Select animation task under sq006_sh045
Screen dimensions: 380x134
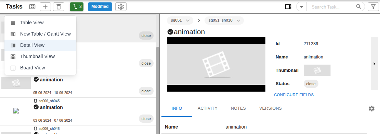pos(78,111)
